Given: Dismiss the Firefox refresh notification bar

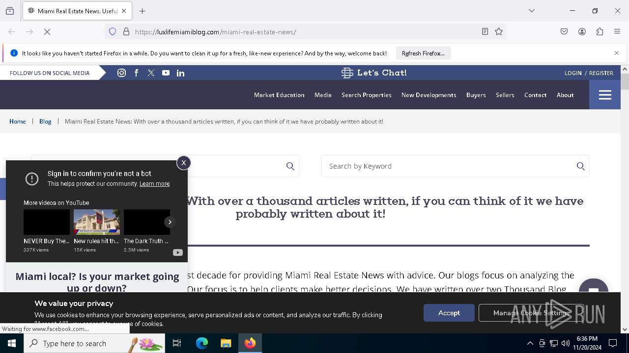Looking at the screenshot, I should [617, 53].
